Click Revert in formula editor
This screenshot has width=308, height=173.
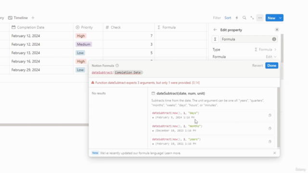pyautogui.click(x=257, y=65)
